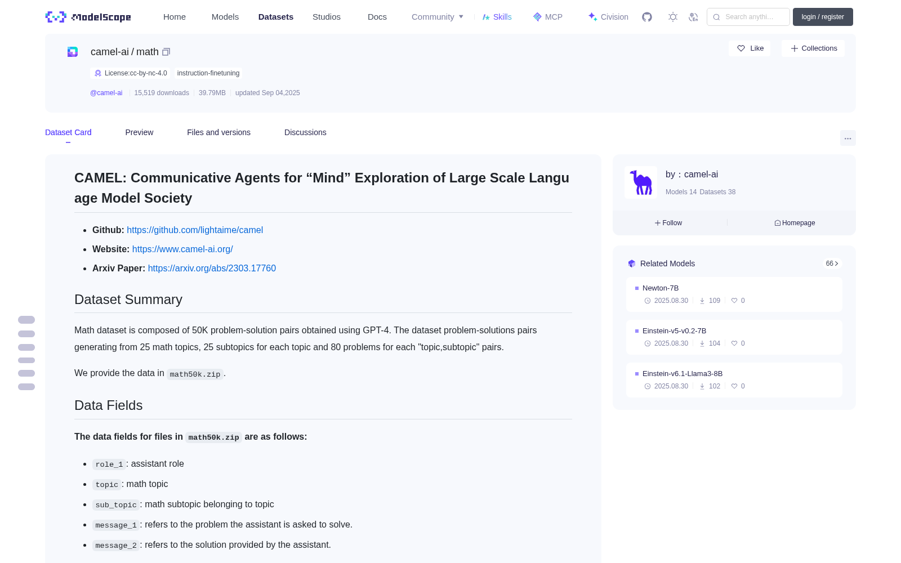The image size is (901, 563).
Task: Click the Dataset Summary heading
Action: point(128,300)
